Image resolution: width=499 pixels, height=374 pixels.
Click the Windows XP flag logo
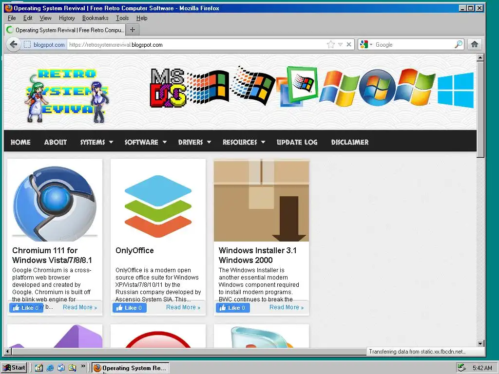(339, 89)
